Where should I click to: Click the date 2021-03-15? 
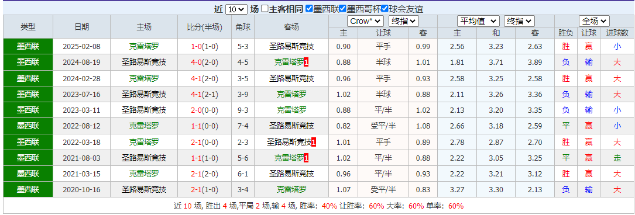(81, 174)
